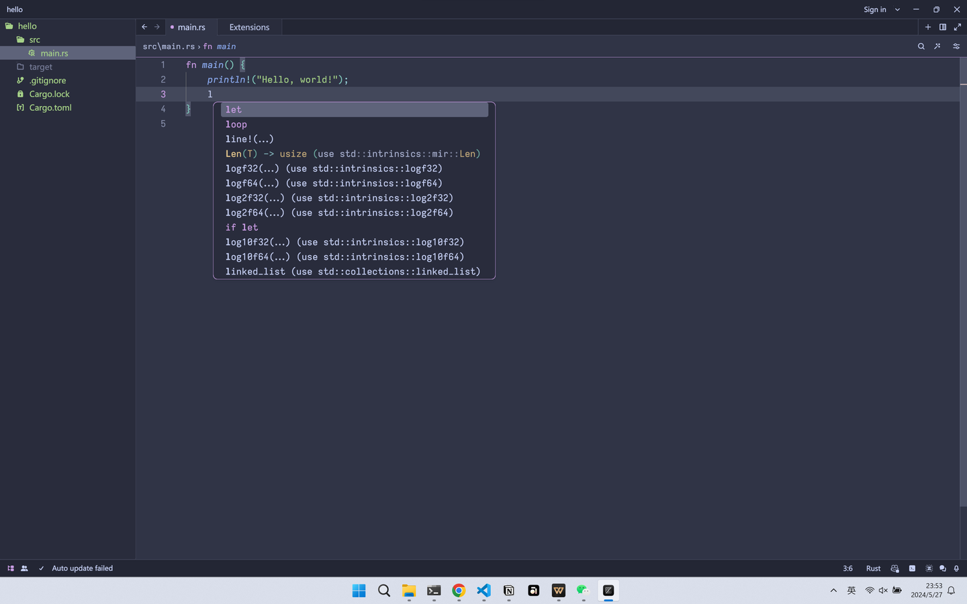This screenshot has width=967, height=604.
Task: Expand the target folder
Action: point(40,67)
